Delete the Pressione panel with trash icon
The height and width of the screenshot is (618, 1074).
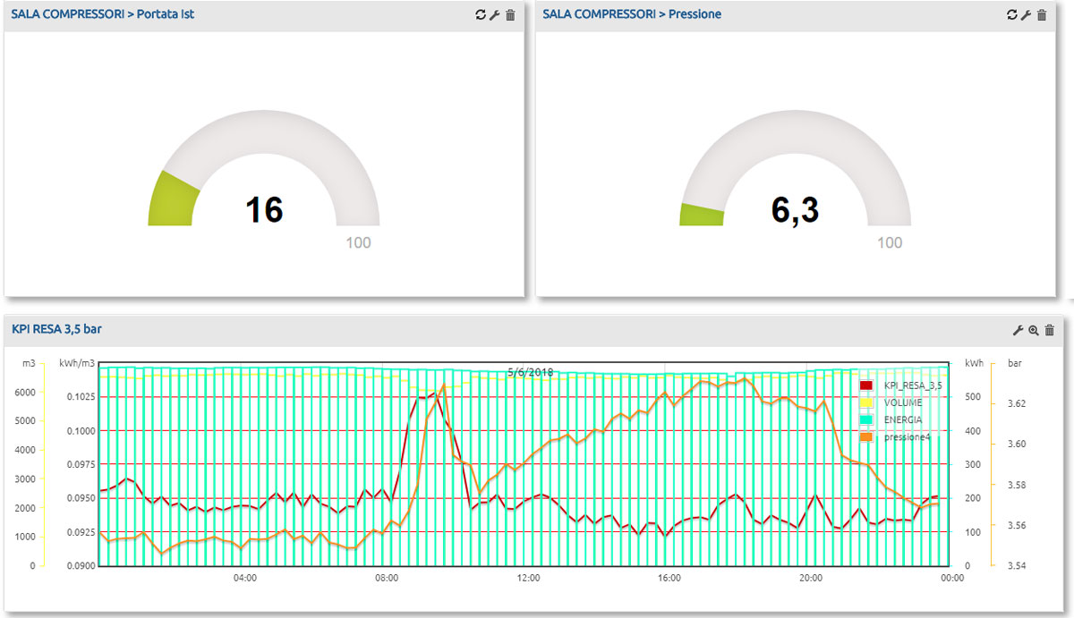(x=1041, y=15)
